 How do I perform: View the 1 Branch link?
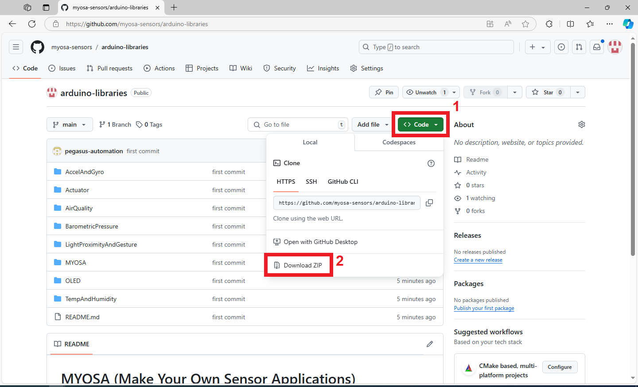(115, 124)
